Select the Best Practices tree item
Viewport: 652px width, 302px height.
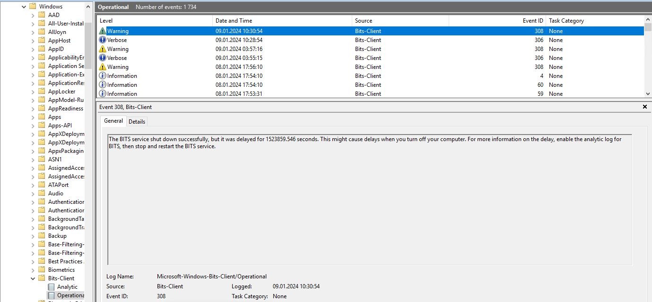66,261
